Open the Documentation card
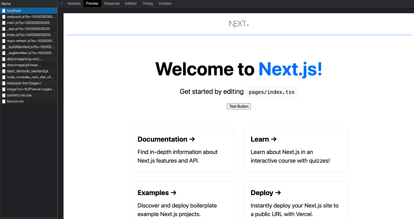This screenshot has width=414, height=219. (182, 150)
